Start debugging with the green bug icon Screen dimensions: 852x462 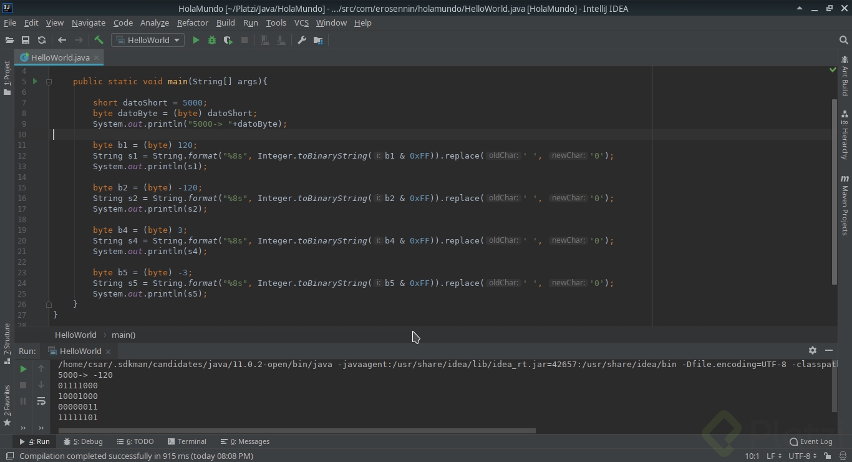tap(212, 40)
